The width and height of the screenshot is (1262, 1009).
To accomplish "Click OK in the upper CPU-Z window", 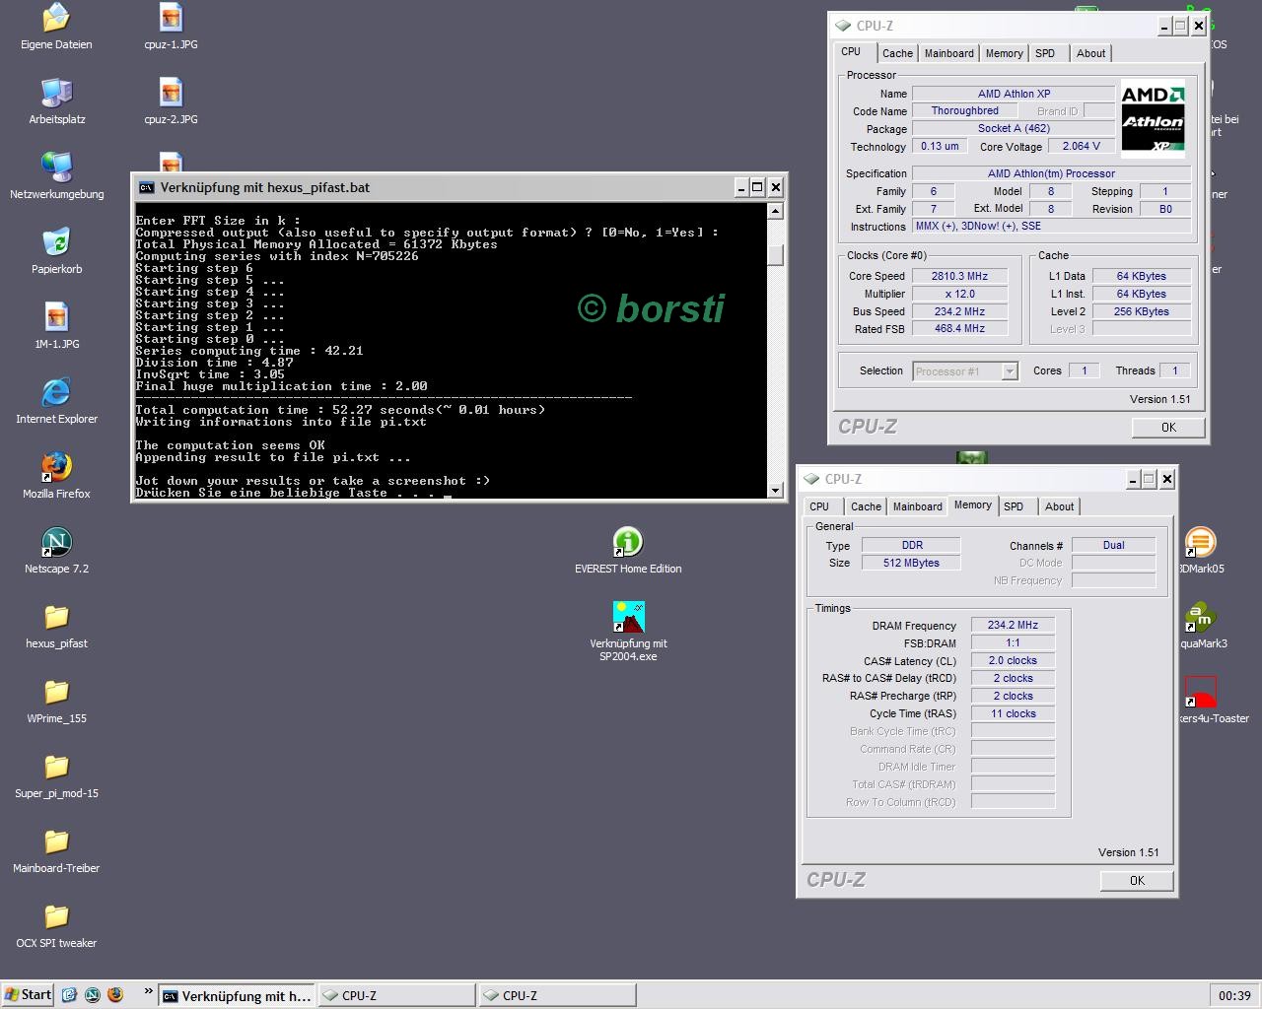I will [1168, 427].
